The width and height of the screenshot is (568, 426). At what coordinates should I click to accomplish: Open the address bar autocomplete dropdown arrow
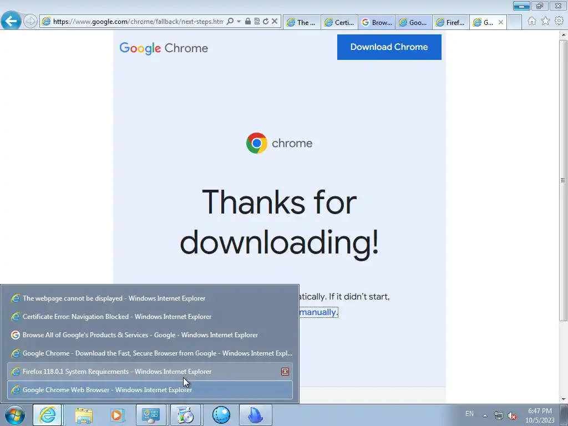pos(239,22)
